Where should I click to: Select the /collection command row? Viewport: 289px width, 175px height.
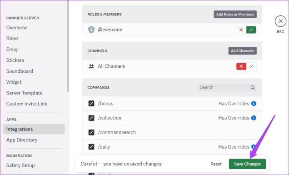tap(172, 118)
